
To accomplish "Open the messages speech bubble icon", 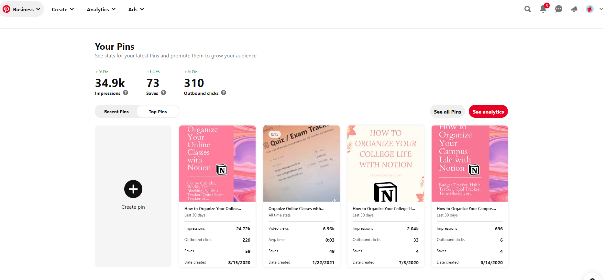I will (559, 9).
